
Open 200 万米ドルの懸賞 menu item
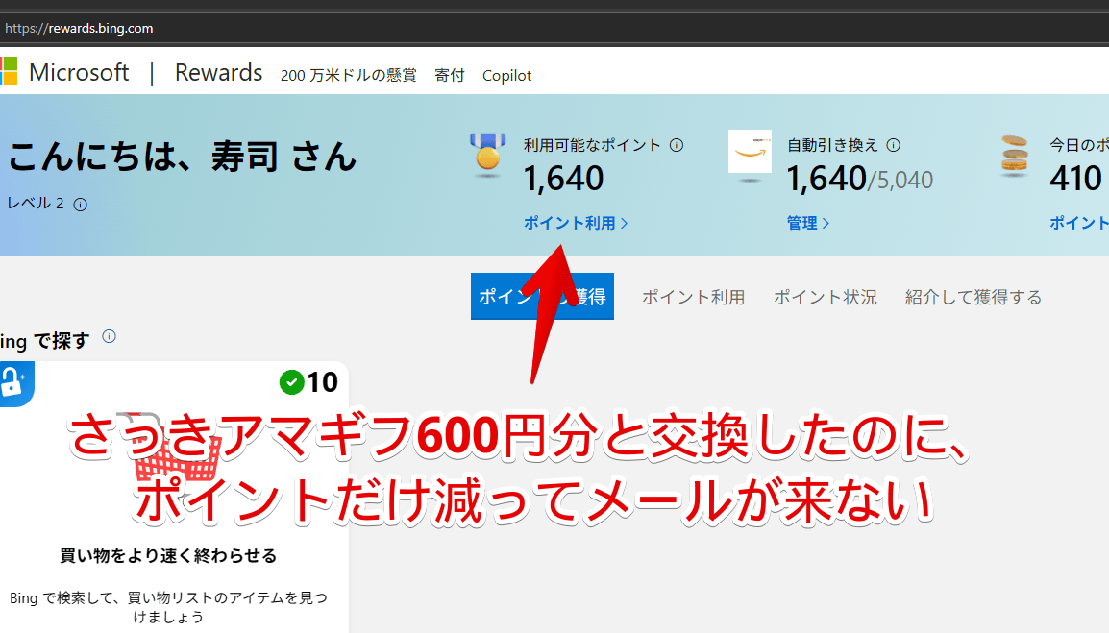pyautogui.click(x=348, y=75)
